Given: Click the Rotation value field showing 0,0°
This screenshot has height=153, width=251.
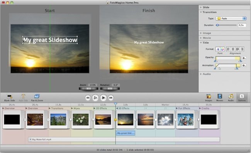Looking at the screenshot, I should [115, 85].
